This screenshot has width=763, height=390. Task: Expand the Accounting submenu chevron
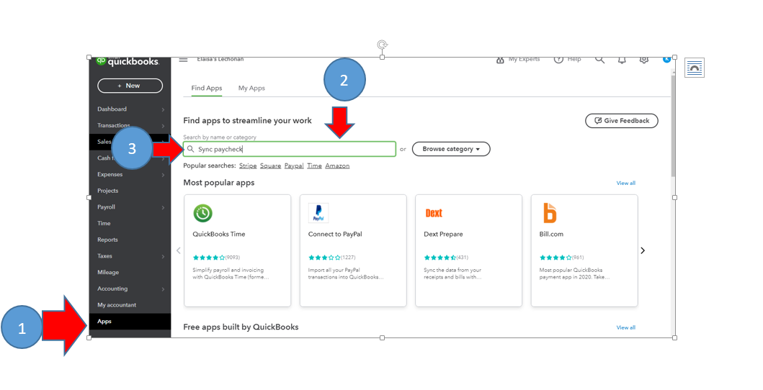point(163,289)
